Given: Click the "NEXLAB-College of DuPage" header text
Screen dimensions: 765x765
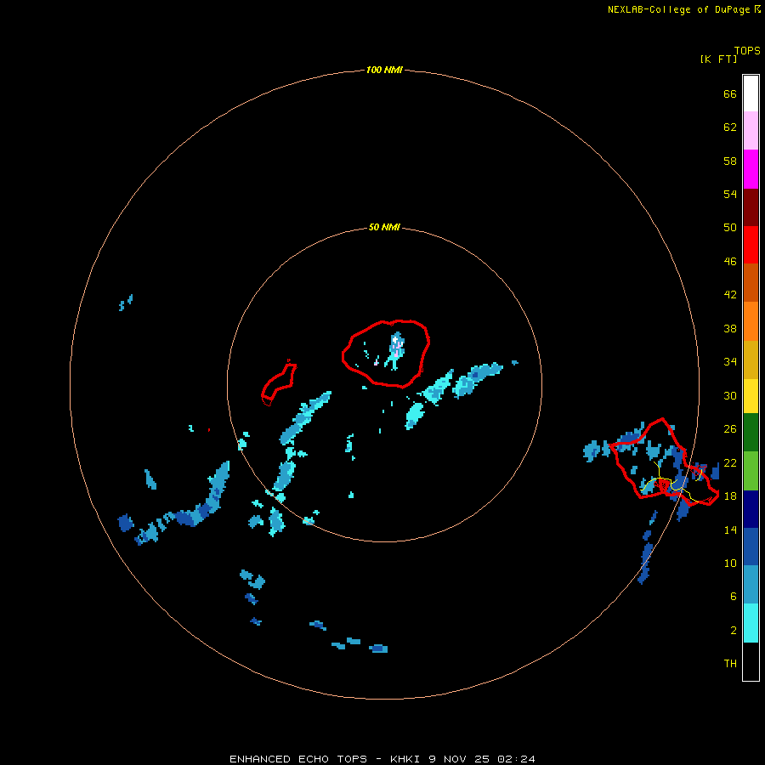Looking at the screenshot, I should 678,9.
